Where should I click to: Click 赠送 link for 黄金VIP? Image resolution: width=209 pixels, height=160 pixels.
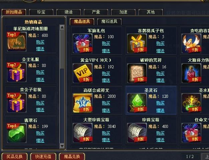tap(106, 80)
